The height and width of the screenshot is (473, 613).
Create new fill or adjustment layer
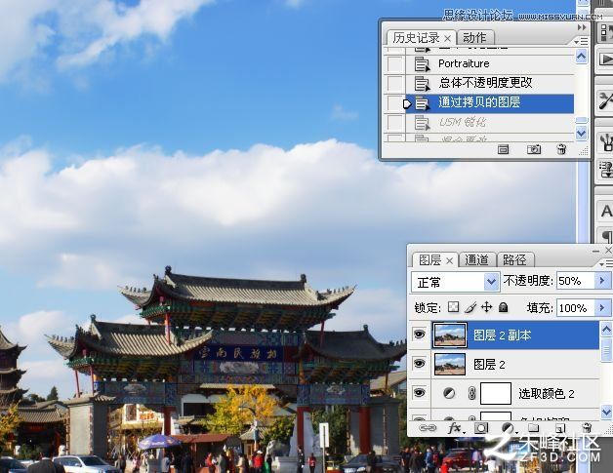point(509,428)
